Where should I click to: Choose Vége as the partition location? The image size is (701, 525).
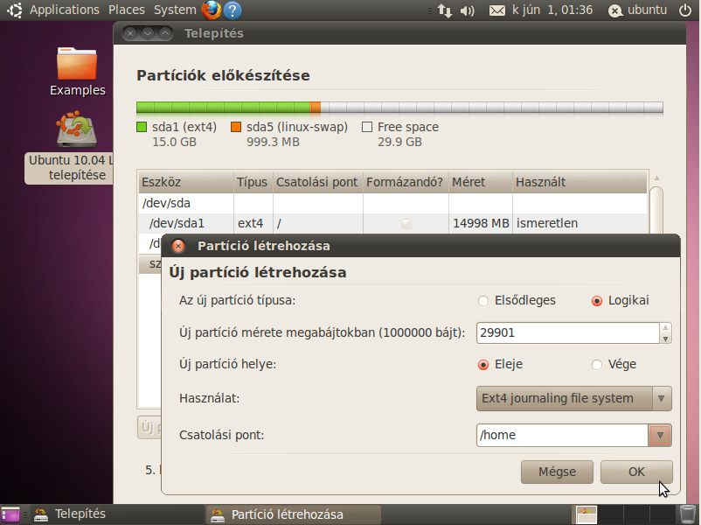(x=597, y=365)
